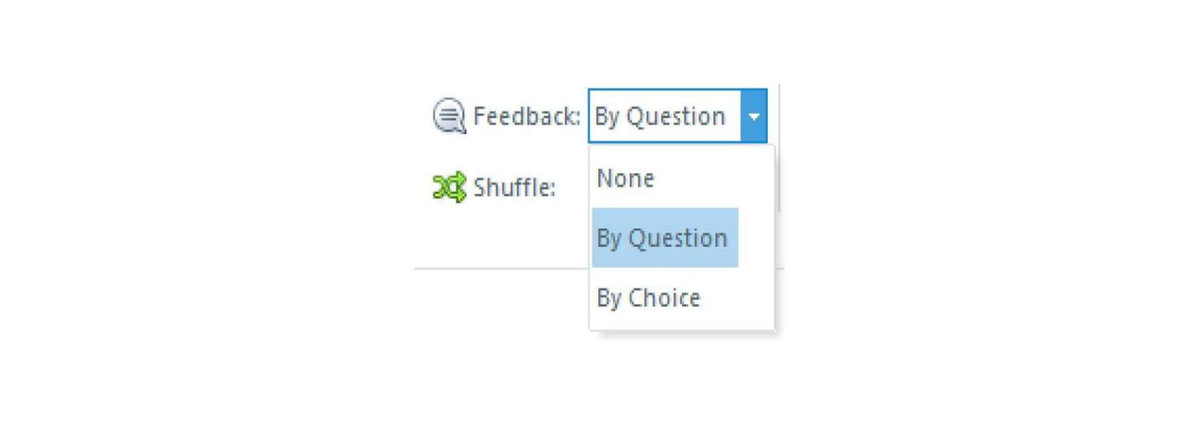Screen dimensions: 1199x426
Task: Click the Feedback speech bubble icon
Action: click(x=449, y=116)
